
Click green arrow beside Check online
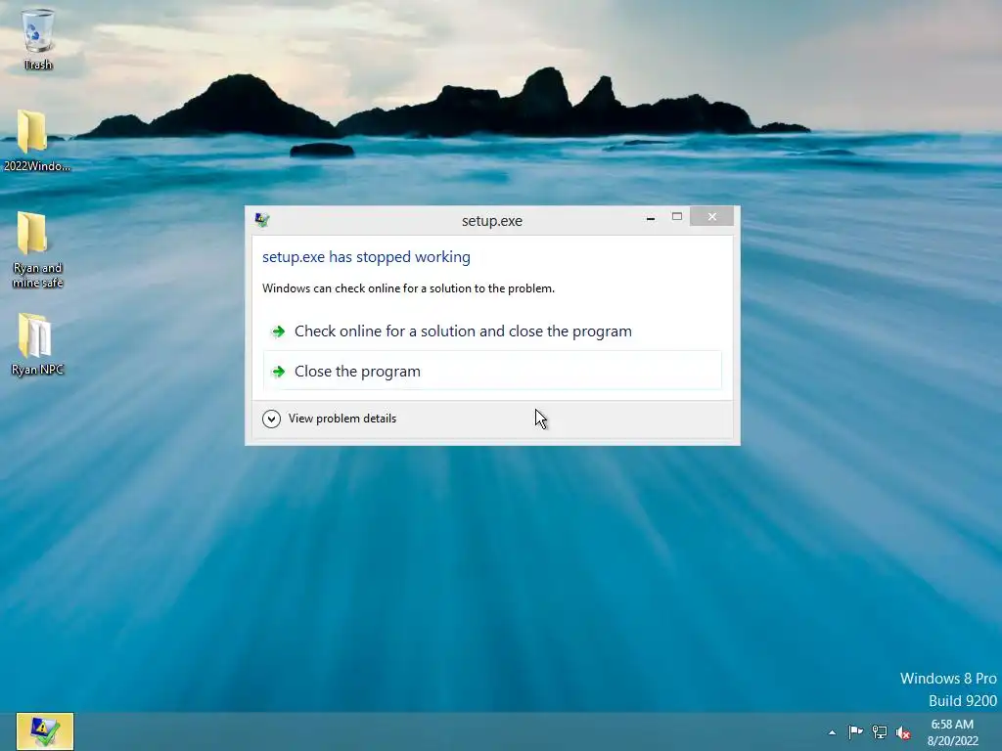click(278, 331)
